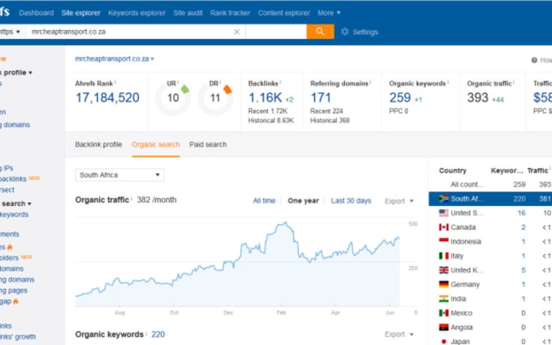
Task: Click the info icon beside Backlinks
Action: [280, 82]
